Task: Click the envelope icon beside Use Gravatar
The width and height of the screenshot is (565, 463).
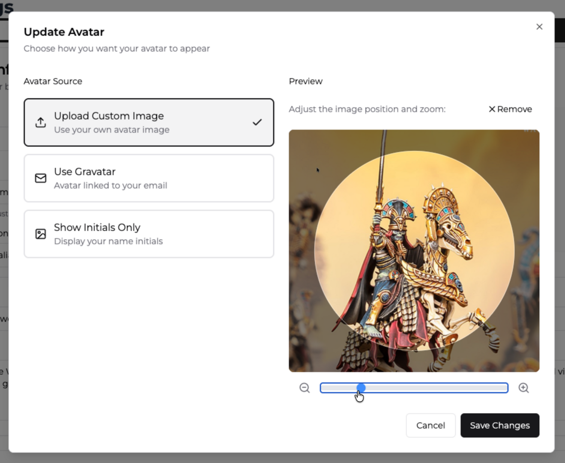Action: pyautogui.click(x=41, y=177)
